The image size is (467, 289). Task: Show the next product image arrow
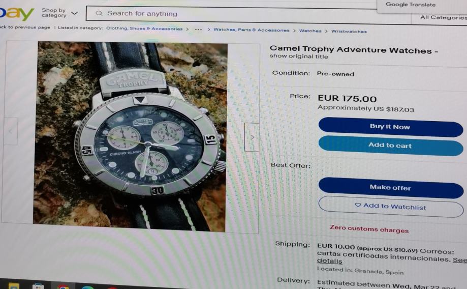point(252,137)
